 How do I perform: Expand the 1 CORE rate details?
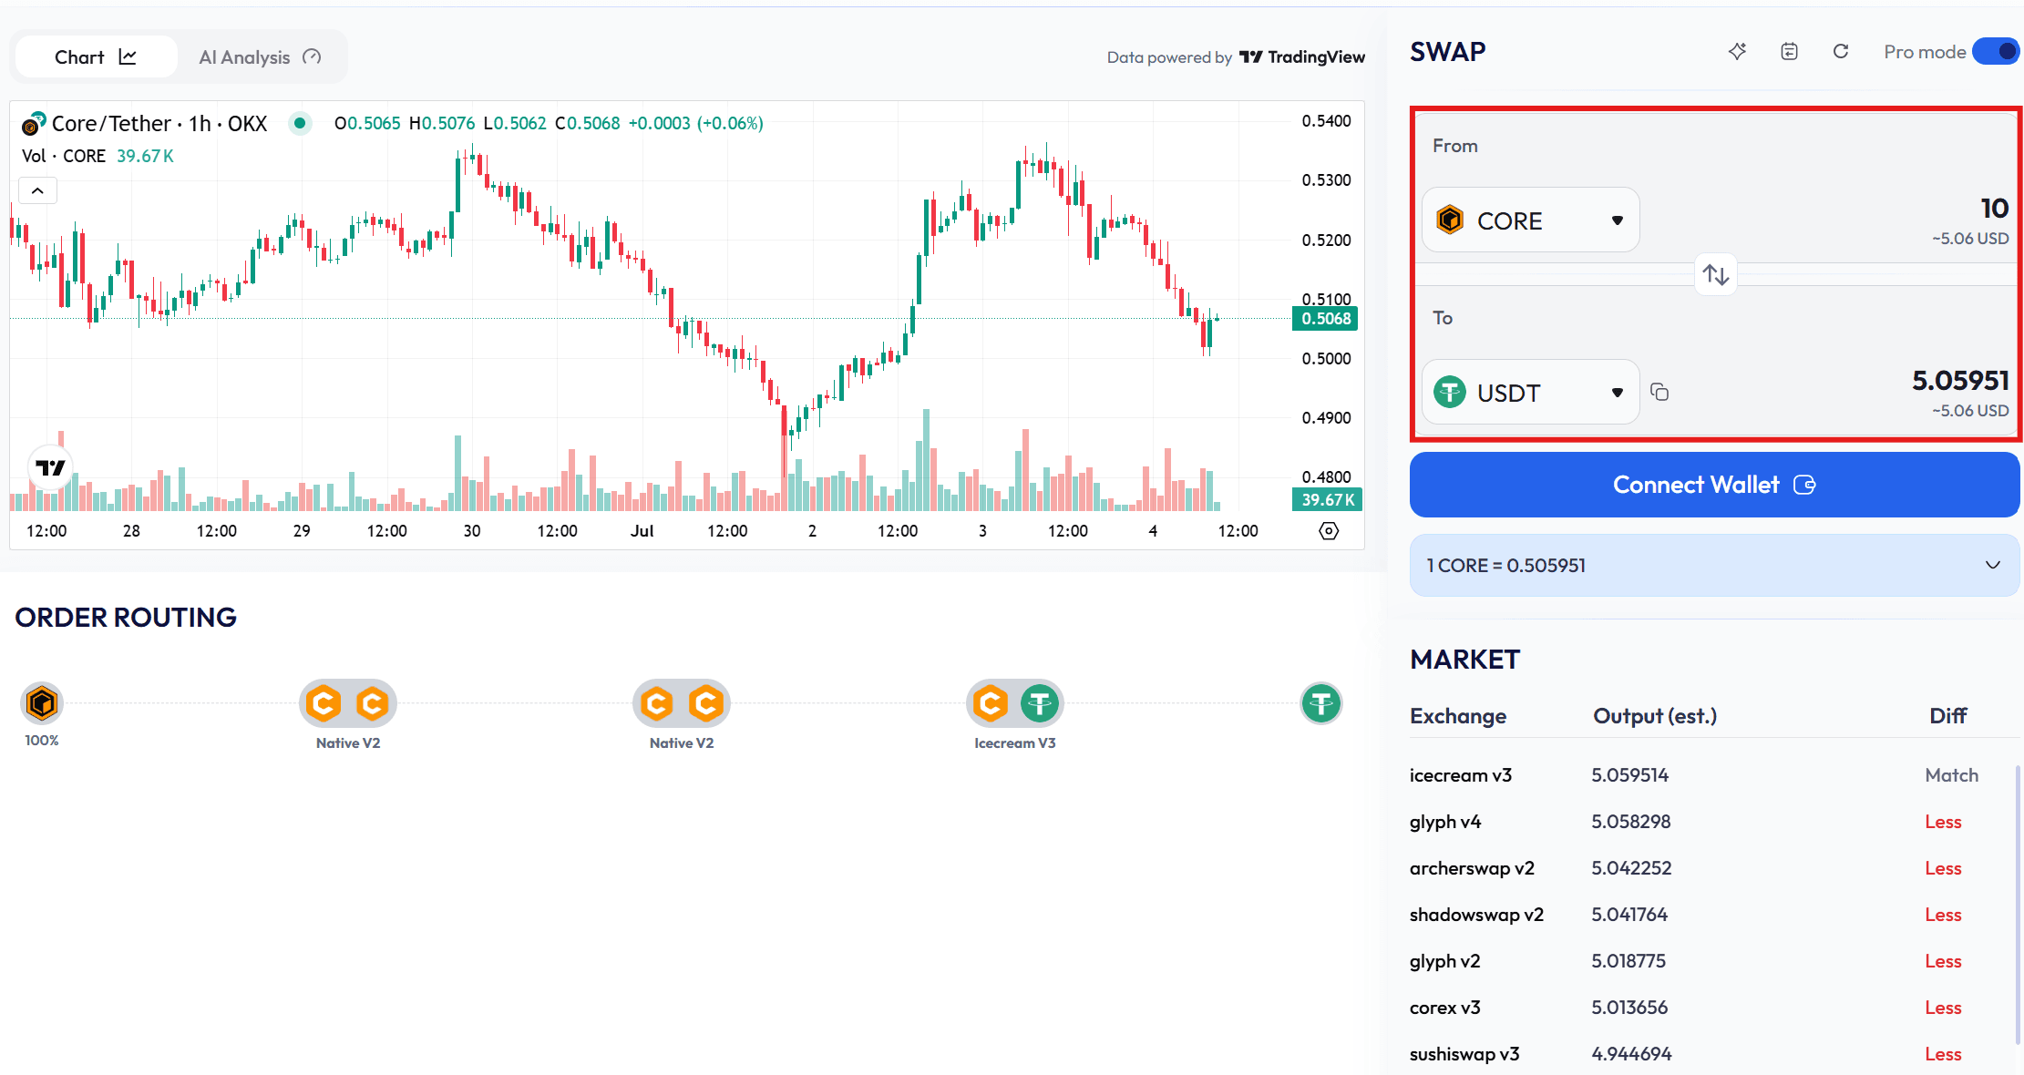[x=1992, y=565]
